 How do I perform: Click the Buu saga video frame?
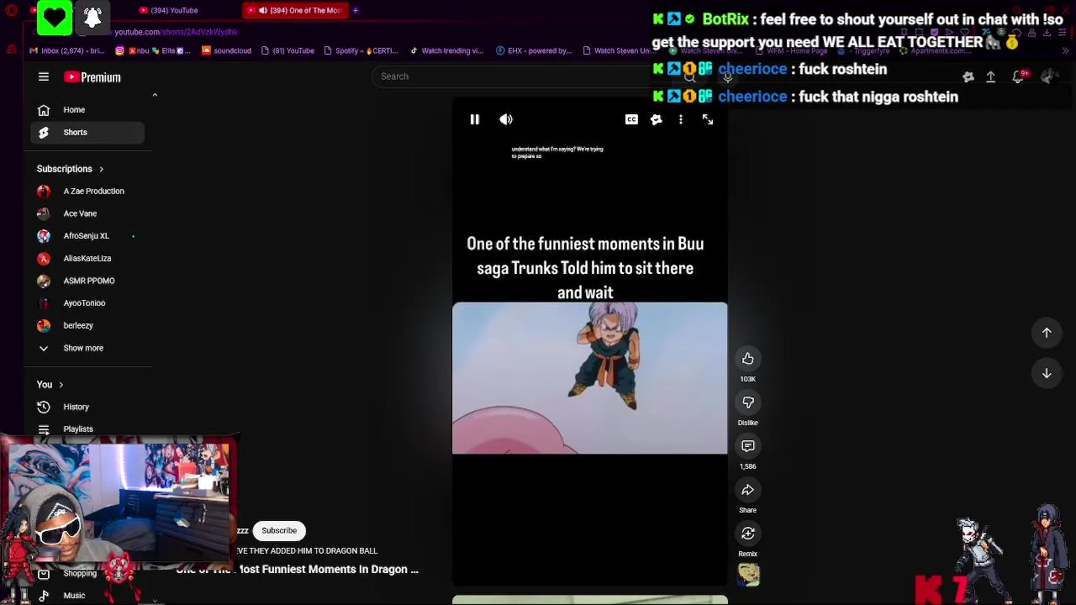point(590,378)
